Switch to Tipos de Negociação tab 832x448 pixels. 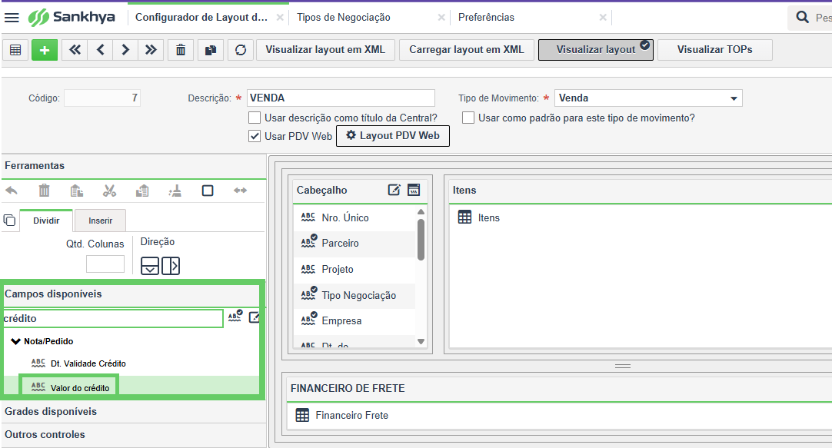tap(343, 18)
